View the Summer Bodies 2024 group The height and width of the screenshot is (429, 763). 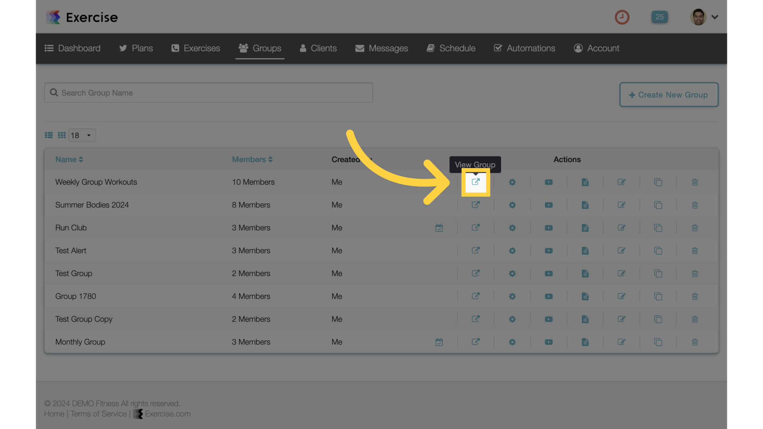(x=476, y=205)
